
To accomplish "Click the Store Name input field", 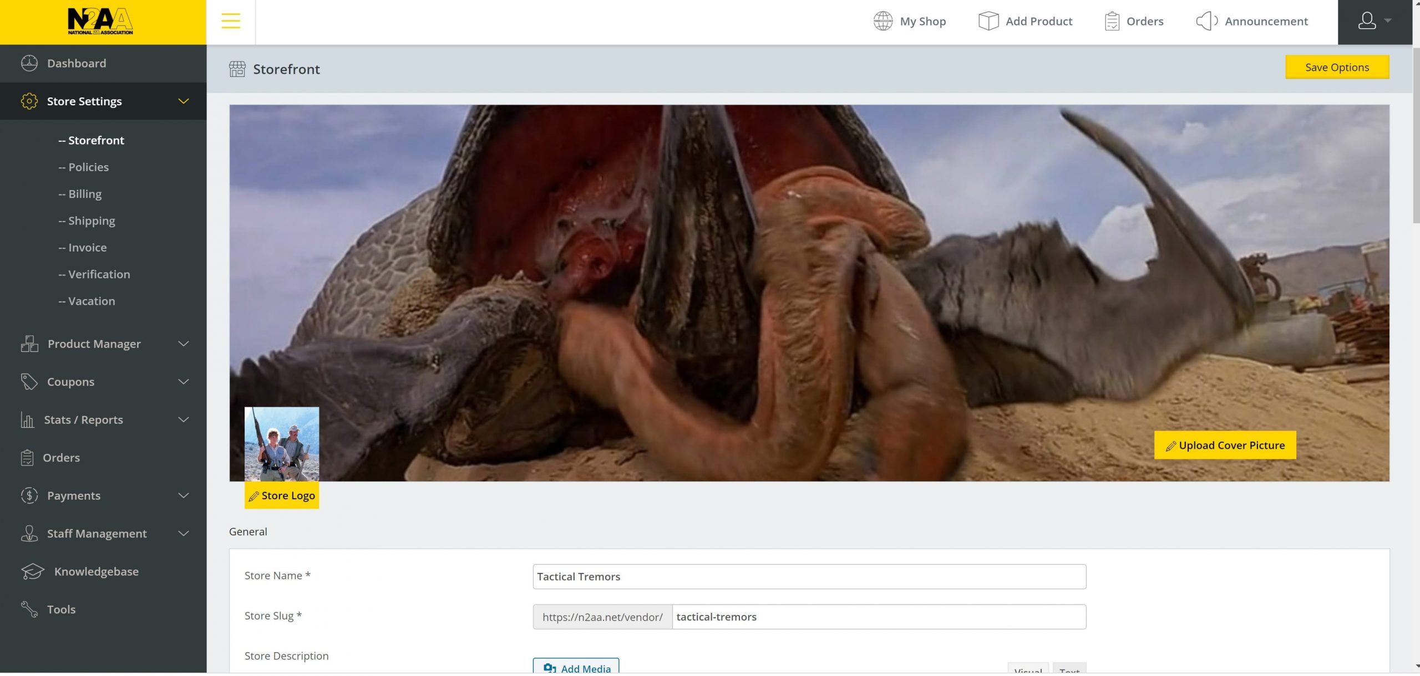I will [x=809, y=577].
